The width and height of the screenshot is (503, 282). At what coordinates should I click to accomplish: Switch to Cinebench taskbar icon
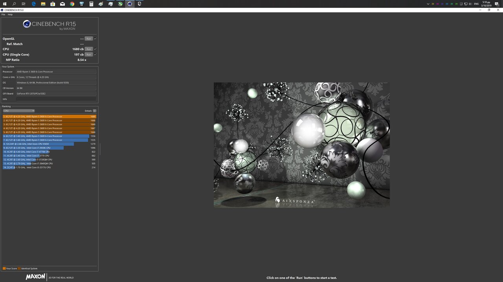130,4
